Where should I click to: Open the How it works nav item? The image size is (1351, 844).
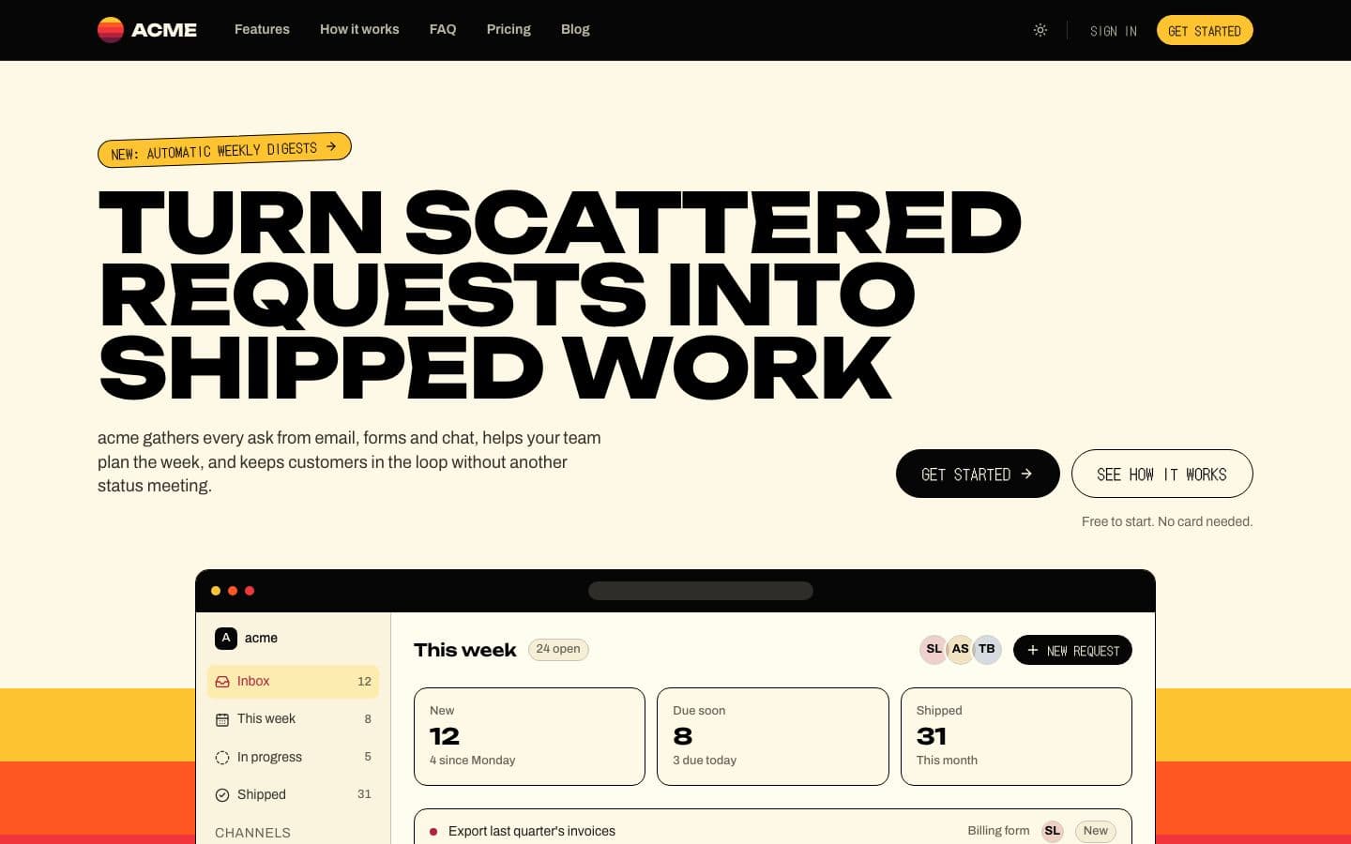click(359, 29)
